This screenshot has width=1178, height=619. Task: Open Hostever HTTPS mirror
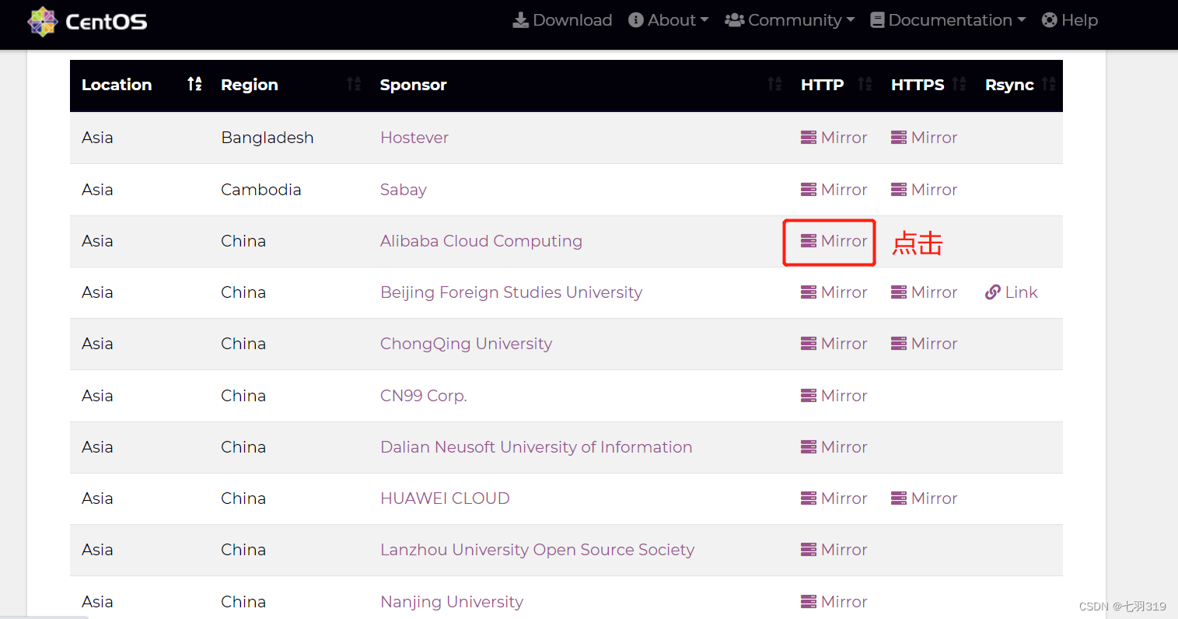click(x=924, y=138)
